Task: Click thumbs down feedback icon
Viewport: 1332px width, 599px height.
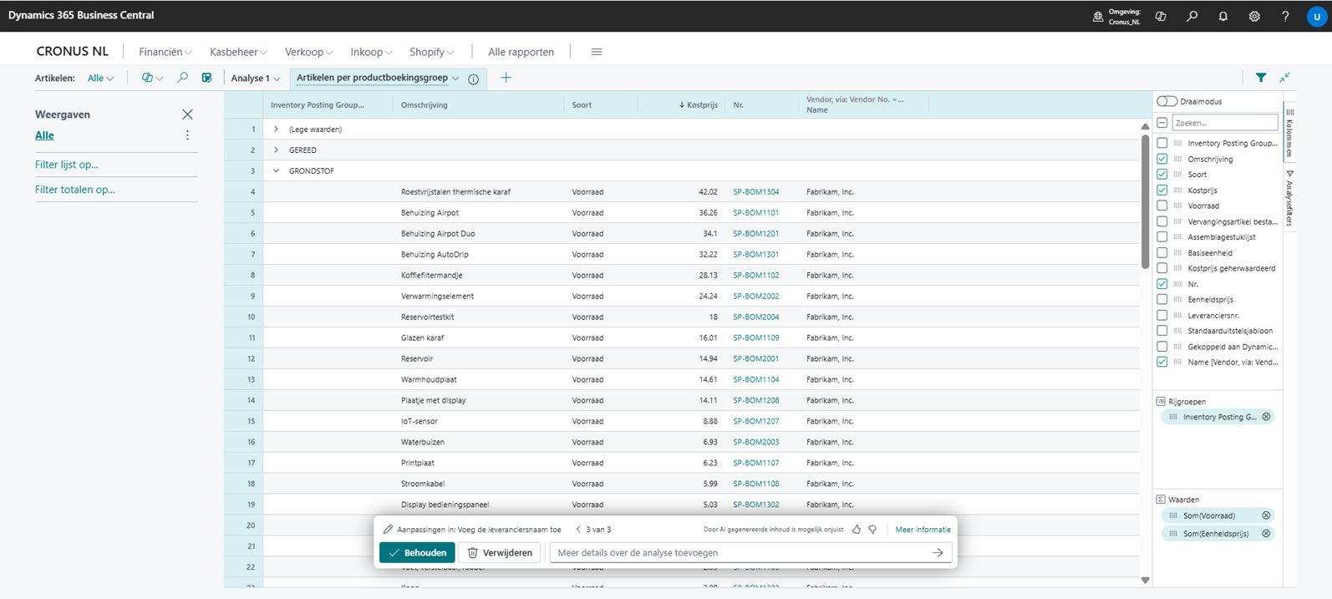Action: pyautogui.click(x=872, y=530)
